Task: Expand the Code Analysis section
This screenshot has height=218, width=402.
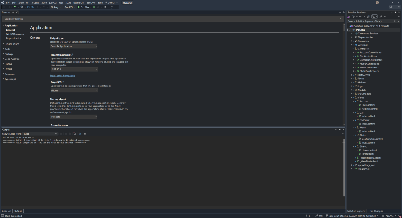Action: click(3, 59)
